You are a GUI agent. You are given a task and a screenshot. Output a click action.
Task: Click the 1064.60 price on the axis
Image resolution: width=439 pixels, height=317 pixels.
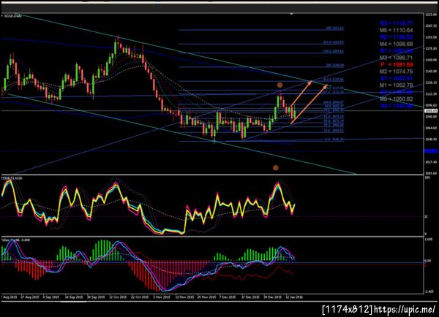coord(431,128)
